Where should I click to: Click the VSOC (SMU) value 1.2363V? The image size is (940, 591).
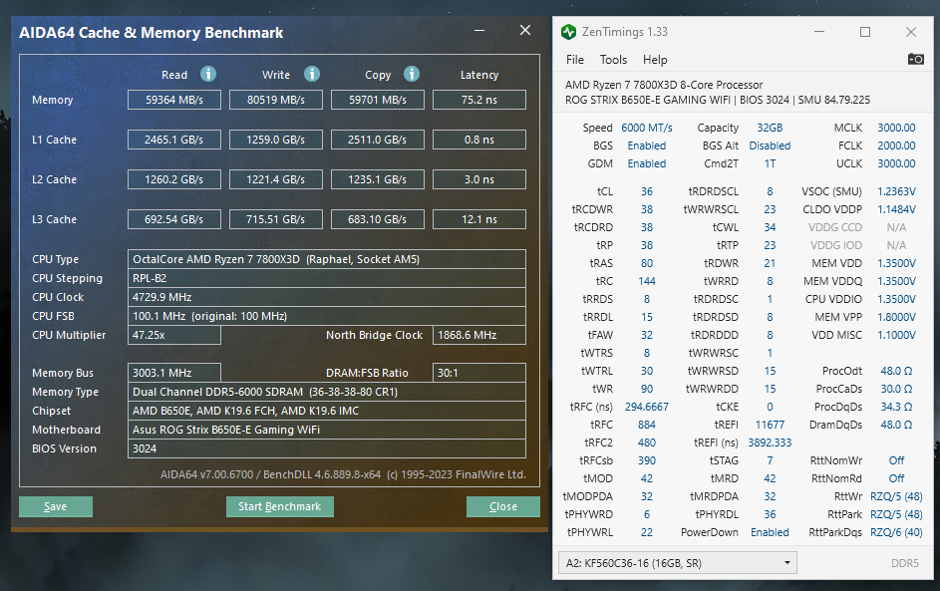pyautogui.click(x=896, y=191)
